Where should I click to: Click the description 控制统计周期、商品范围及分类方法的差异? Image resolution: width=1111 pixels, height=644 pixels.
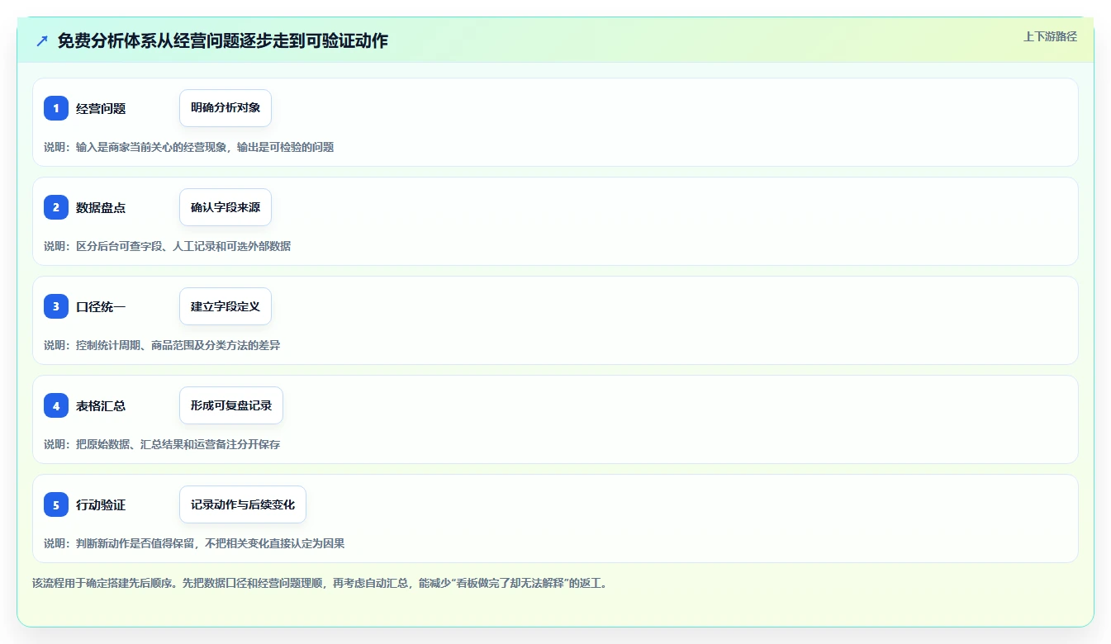tap(178, 345)
